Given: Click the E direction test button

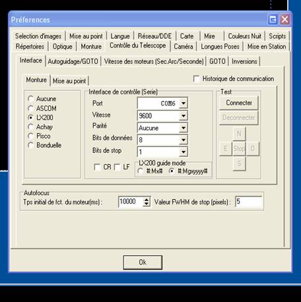Looking at the screenshot, I should (226, 149).
